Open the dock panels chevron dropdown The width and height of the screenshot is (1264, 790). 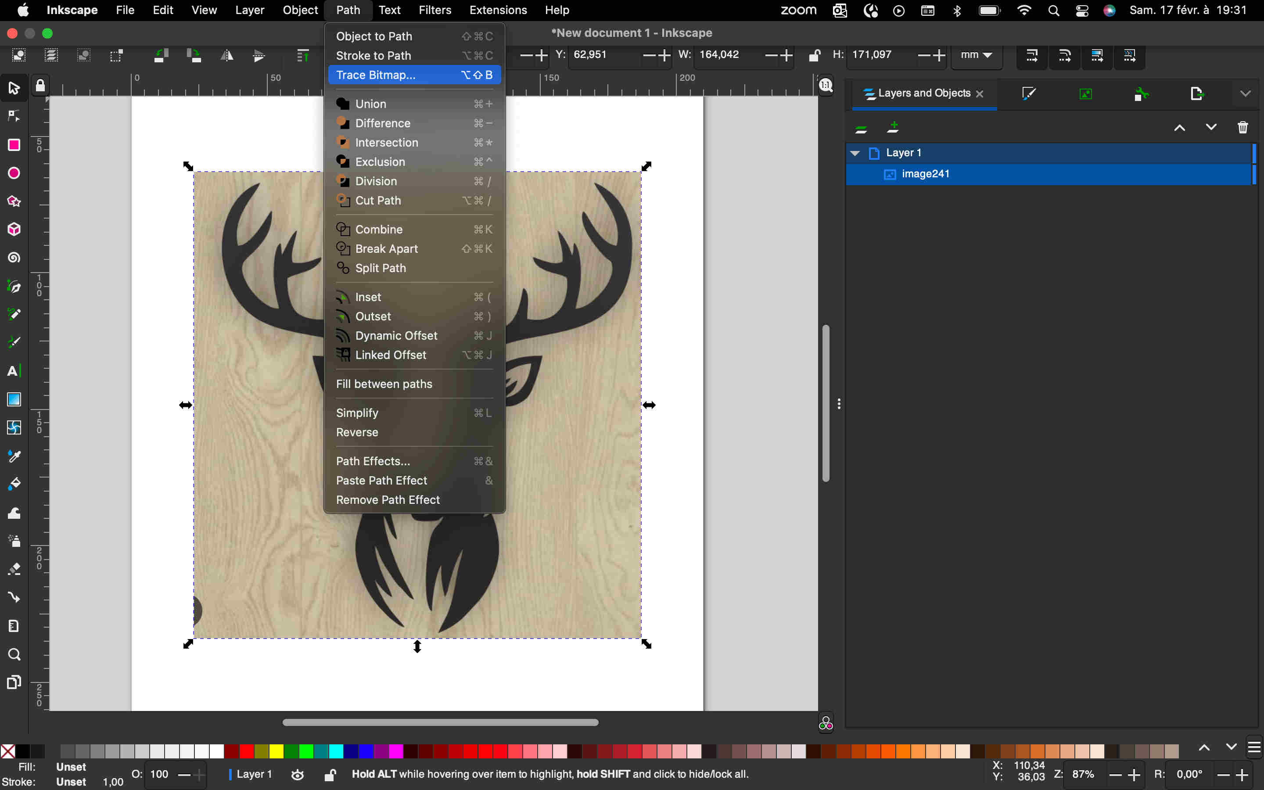pyautogui.click(x=1245, y=93)
